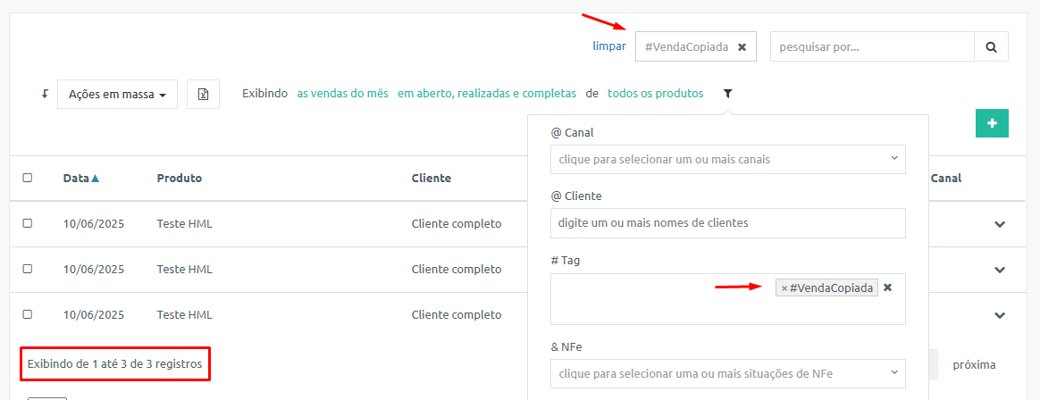Click the Data column sort arrow
The height and width of the screenshot is (400, 1040).
(96, 178)
